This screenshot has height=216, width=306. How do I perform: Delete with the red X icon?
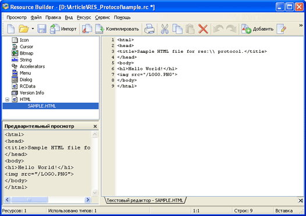click(x=203, y=29)
